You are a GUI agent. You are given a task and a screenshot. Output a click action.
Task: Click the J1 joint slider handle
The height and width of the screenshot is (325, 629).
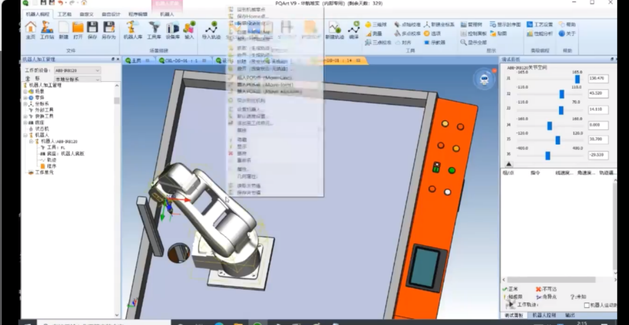point(577,79)
